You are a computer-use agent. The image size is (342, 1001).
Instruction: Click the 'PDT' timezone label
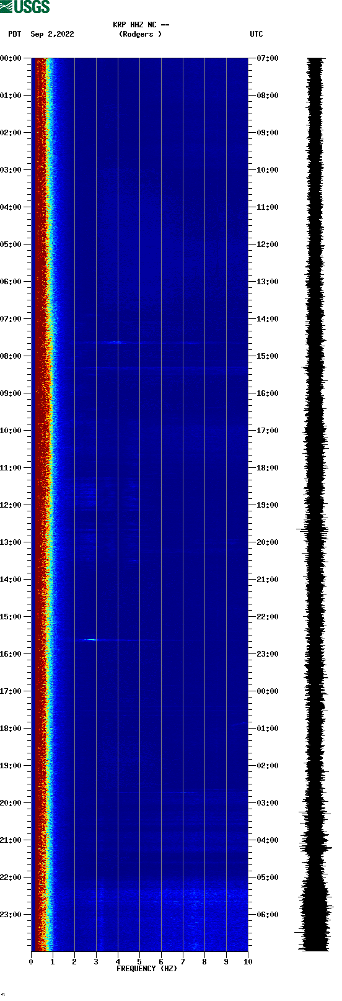14,34
